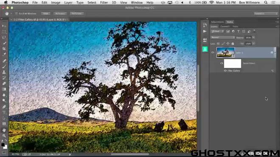
Task: Lock transparent pixels
Action: (x=218, y=44)
